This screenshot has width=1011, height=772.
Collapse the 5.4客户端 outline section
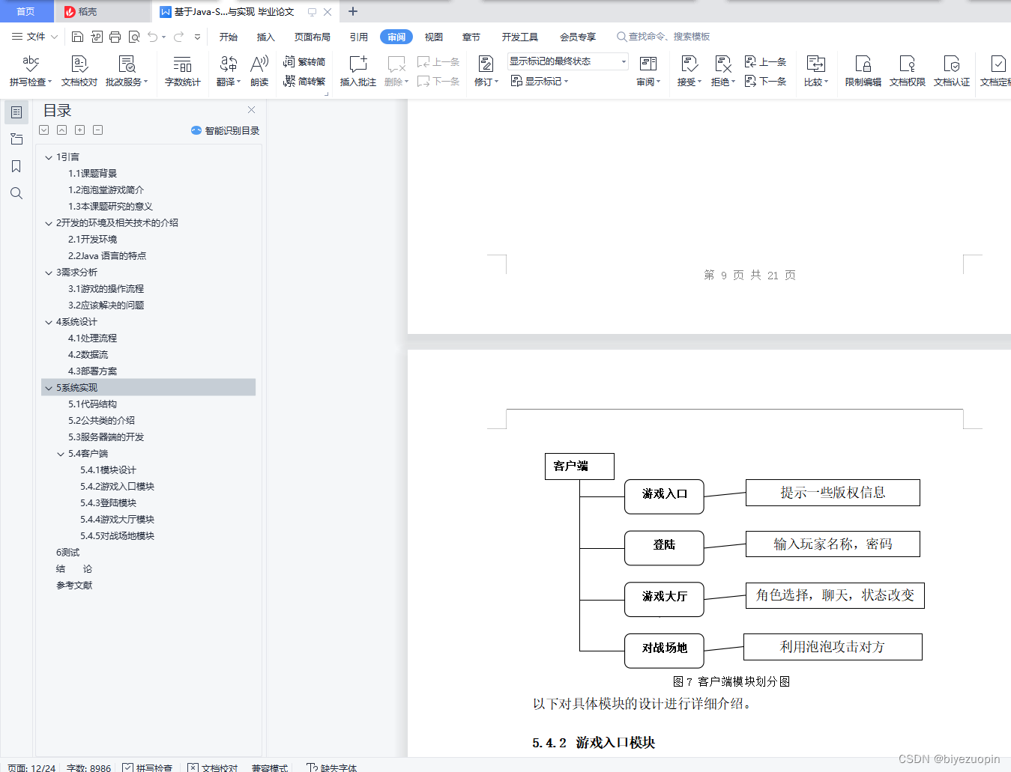[61, 454]
